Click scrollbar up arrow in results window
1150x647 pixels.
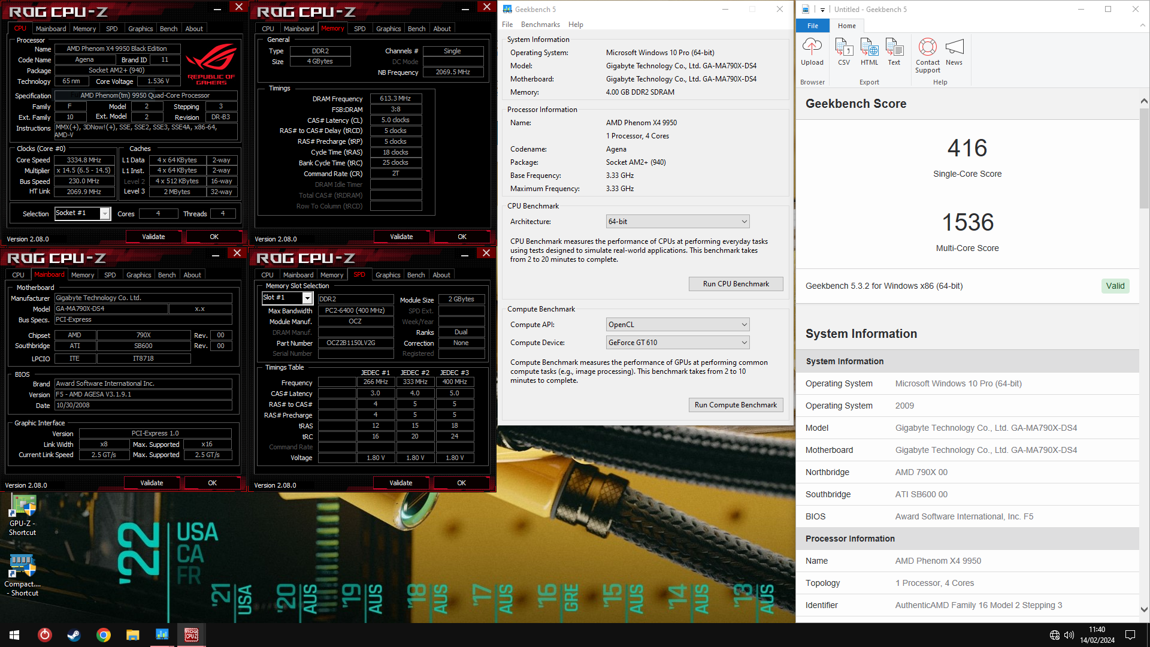(x=1144, y=101)
